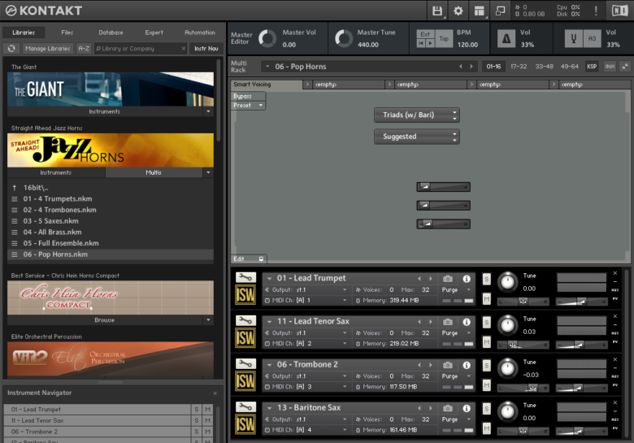Screen dimensions: 634x443
Task: Open Kontakt options gear icon
Action: click(x=458, y=11)
